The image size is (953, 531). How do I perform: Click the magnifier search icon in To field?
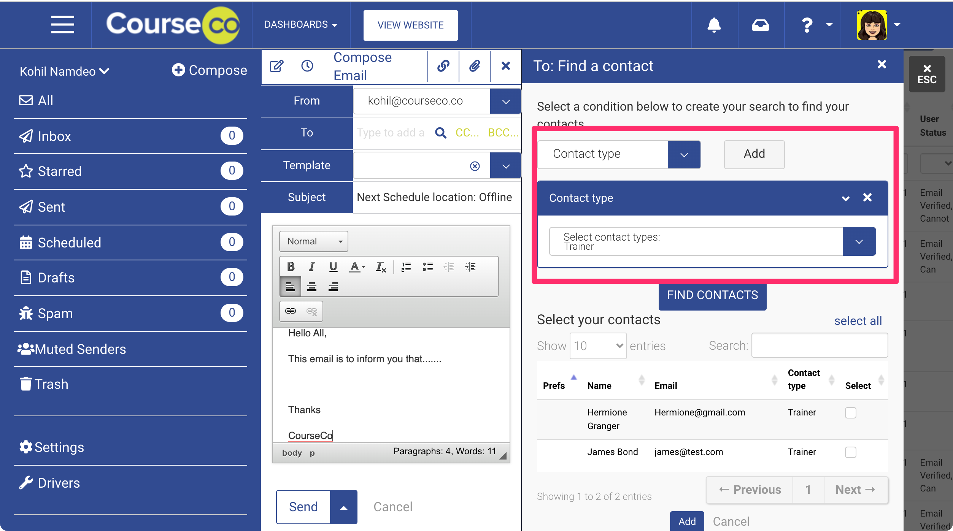click(440, 133)
